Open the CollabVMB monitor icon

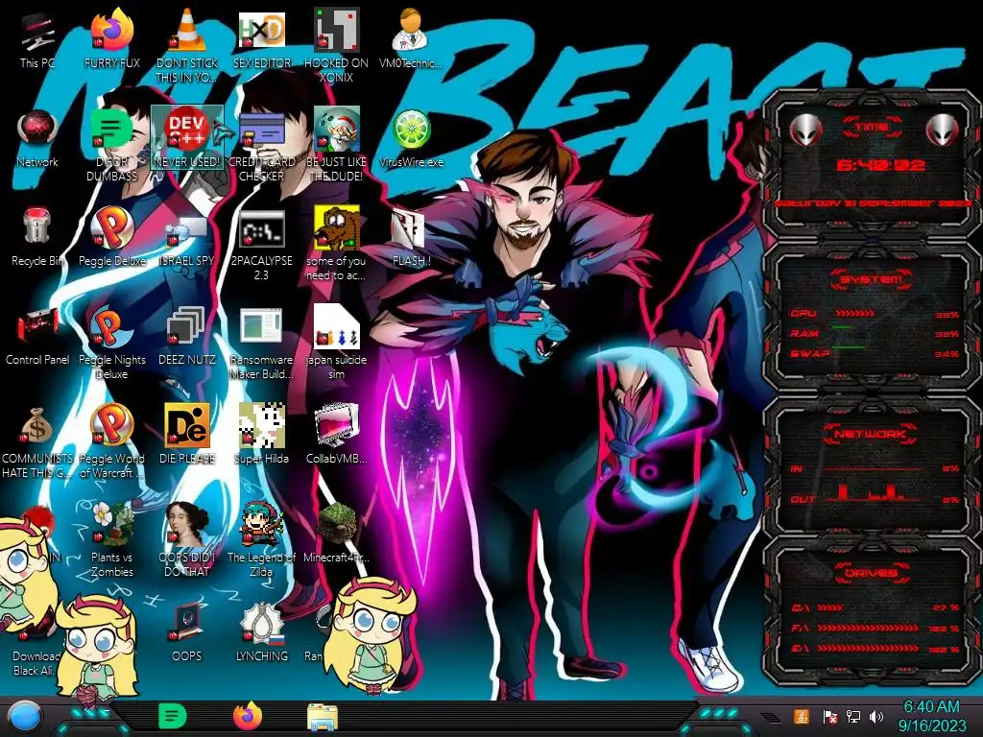337,434
